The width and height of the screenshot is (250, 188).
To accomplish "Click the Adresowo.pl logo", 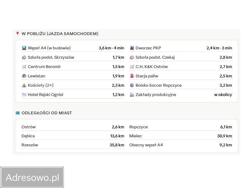I will pos(32,177).
